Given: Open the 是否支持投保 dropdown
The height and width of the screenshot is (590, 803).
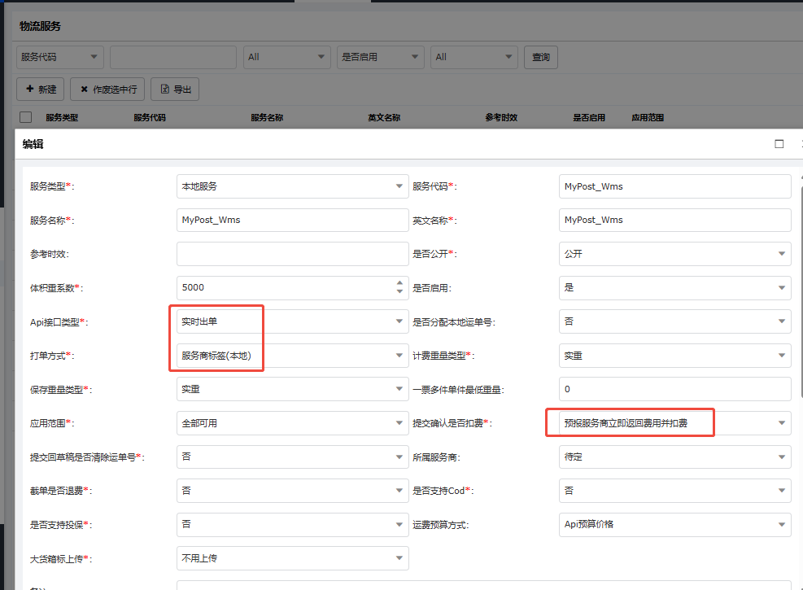Looking at the screenshot, I should point(292,524).
